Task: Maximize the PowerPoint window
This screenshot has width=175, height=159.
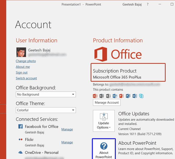Action: (172, 4)
